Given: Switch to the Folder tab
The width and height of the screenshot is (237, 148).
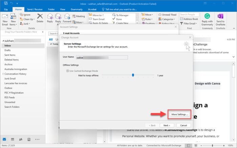Looking at the screenshot, I should point(51,9).
